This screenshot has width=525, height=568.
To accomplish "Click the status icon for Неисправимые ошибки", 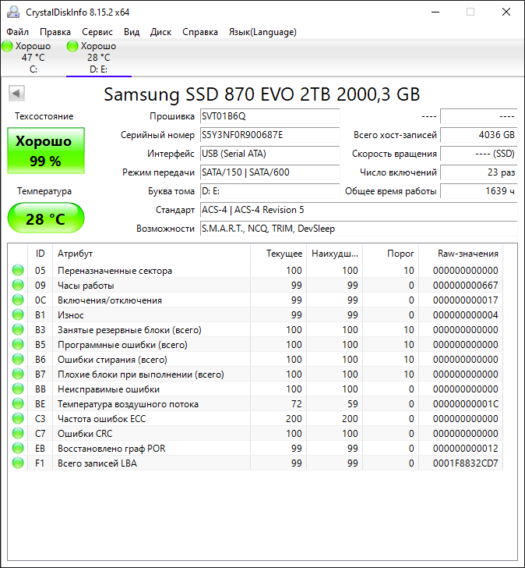I will (x=18, y=389).
